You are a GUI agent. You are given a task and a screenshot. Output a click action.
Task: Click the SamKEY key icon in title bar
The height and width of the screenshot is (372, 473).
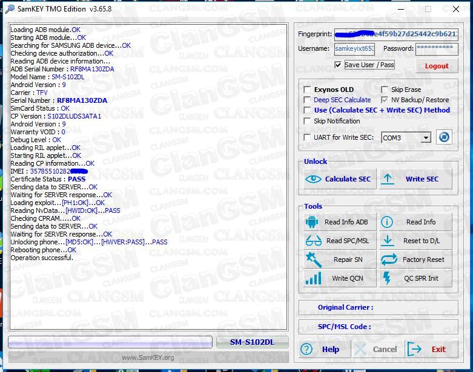[10, 9]
